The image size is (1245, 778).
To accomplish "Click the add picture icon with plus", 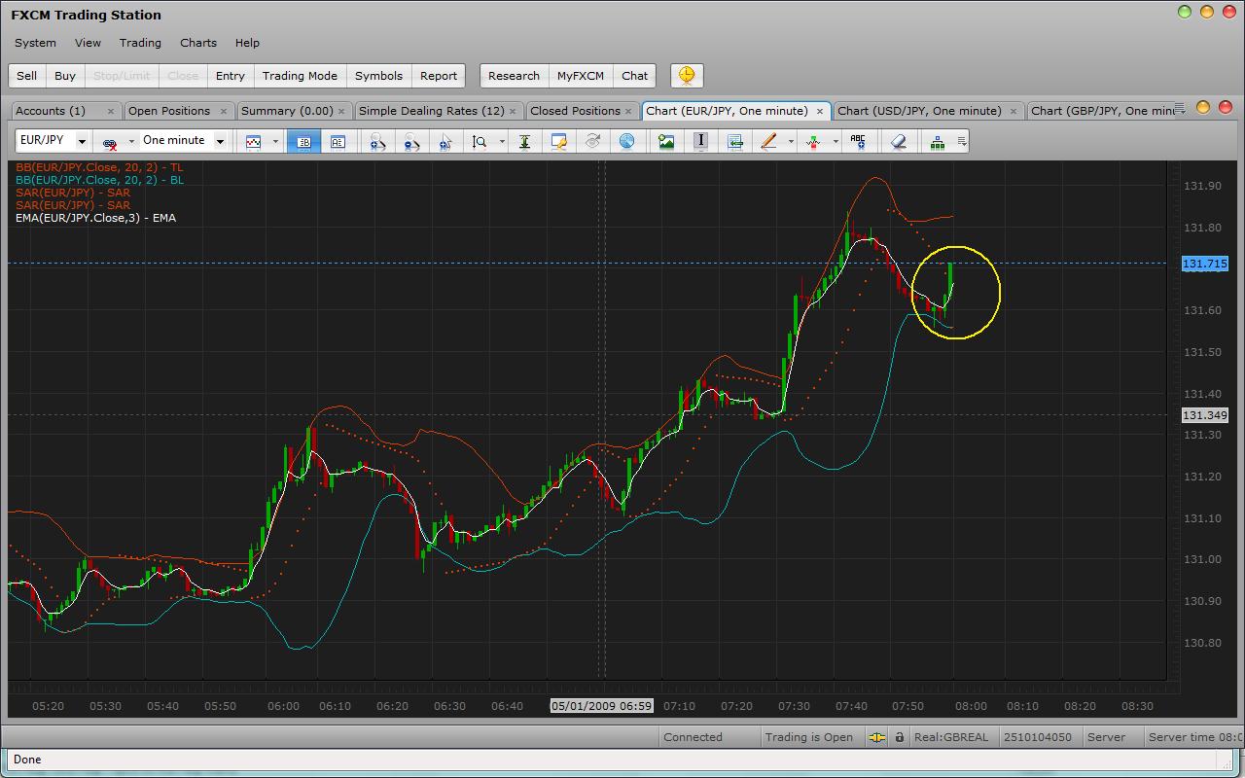I will click(666, 141).
